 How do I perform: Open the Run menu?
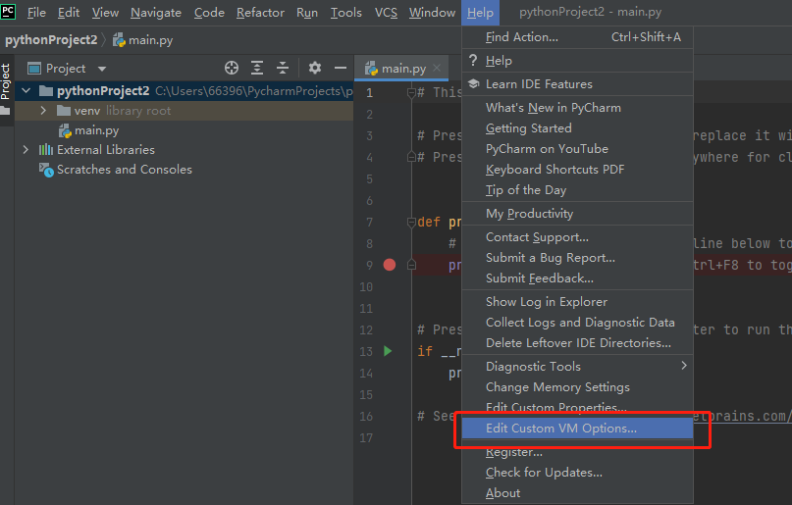pos(307,13)
